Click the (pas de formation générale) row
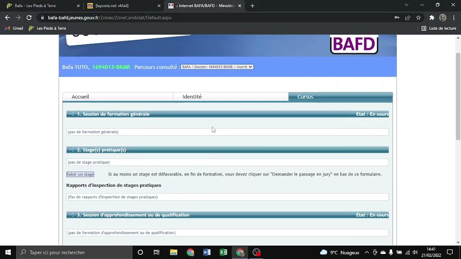 tap(227, 132)
